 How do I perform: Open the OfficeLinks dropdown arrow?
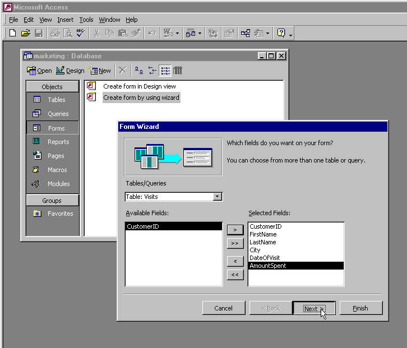178,34
